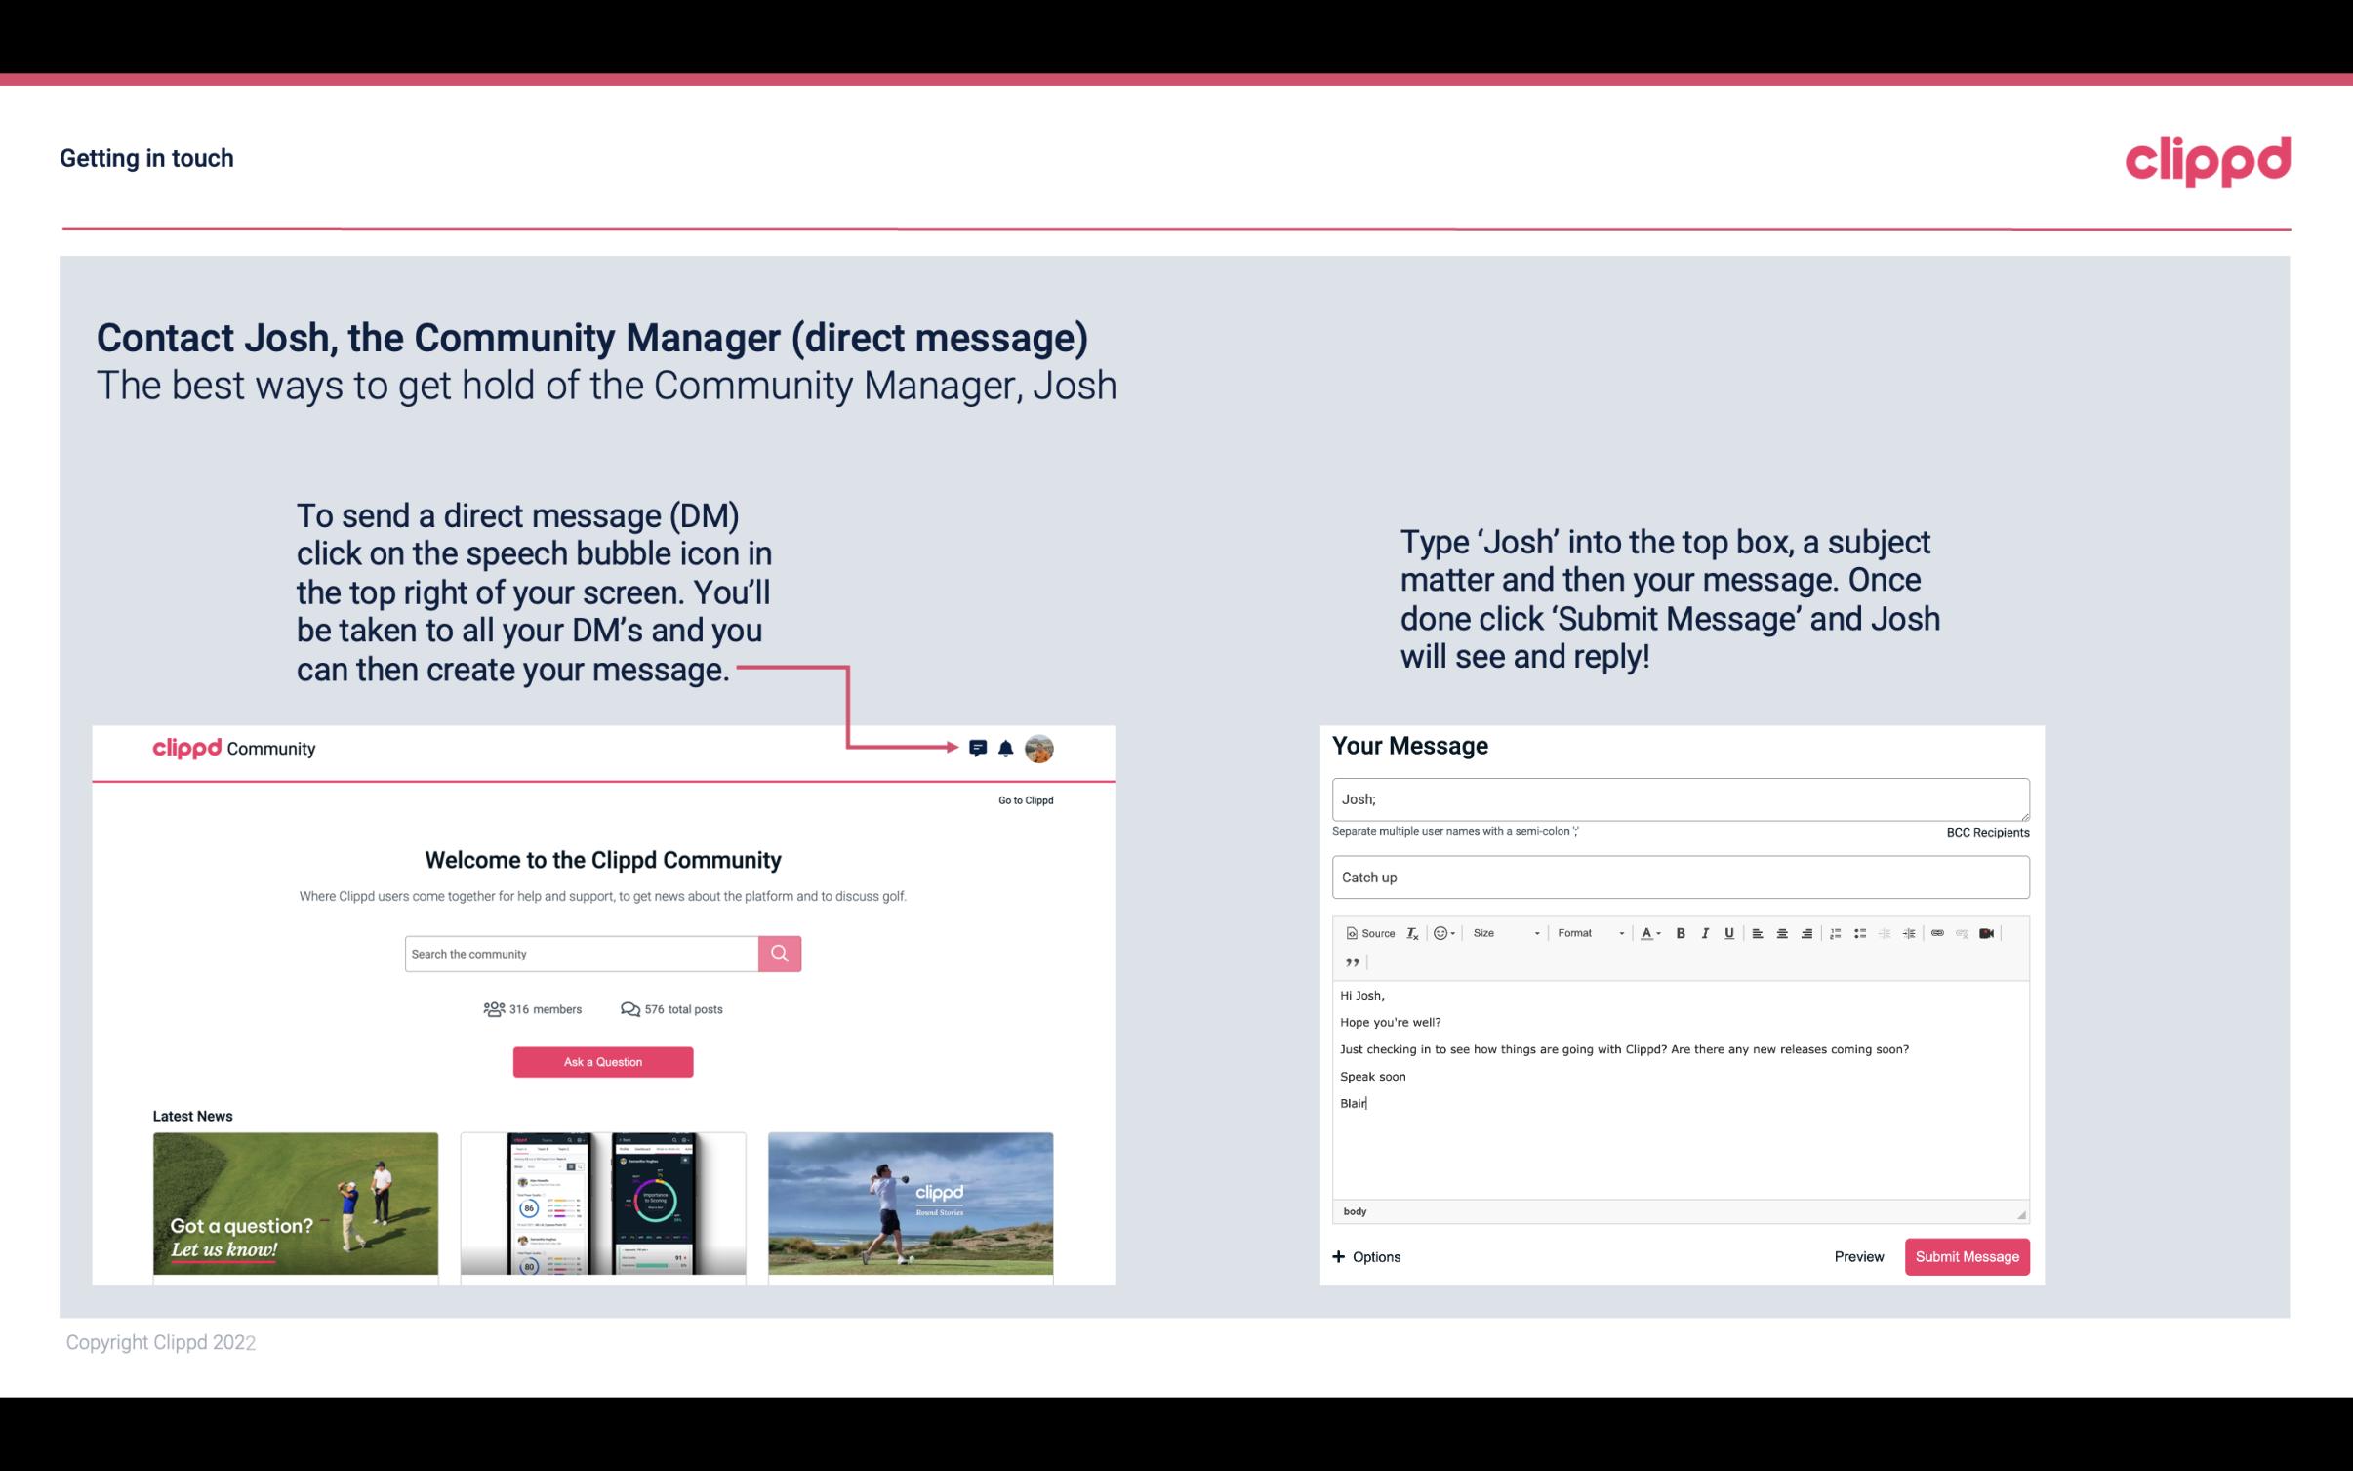Expand the Options section below message
This screenshot has height=1471, width=2353.
click(1365, 1256)
